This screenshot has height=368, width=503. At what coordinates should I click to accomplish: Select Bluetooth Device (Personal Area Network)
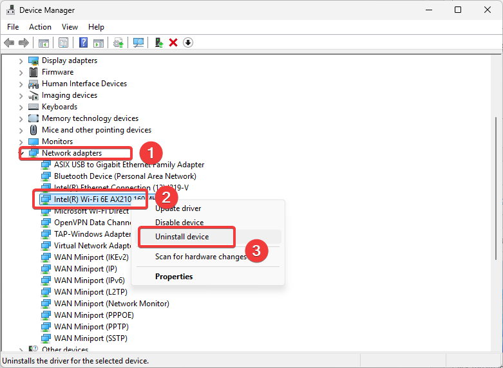click(x=125, y=176)
